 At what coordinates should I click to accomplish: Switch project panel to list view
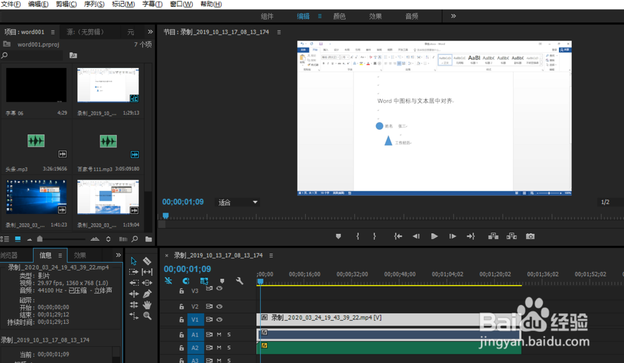pyautogui.click(x=5, y=239)
